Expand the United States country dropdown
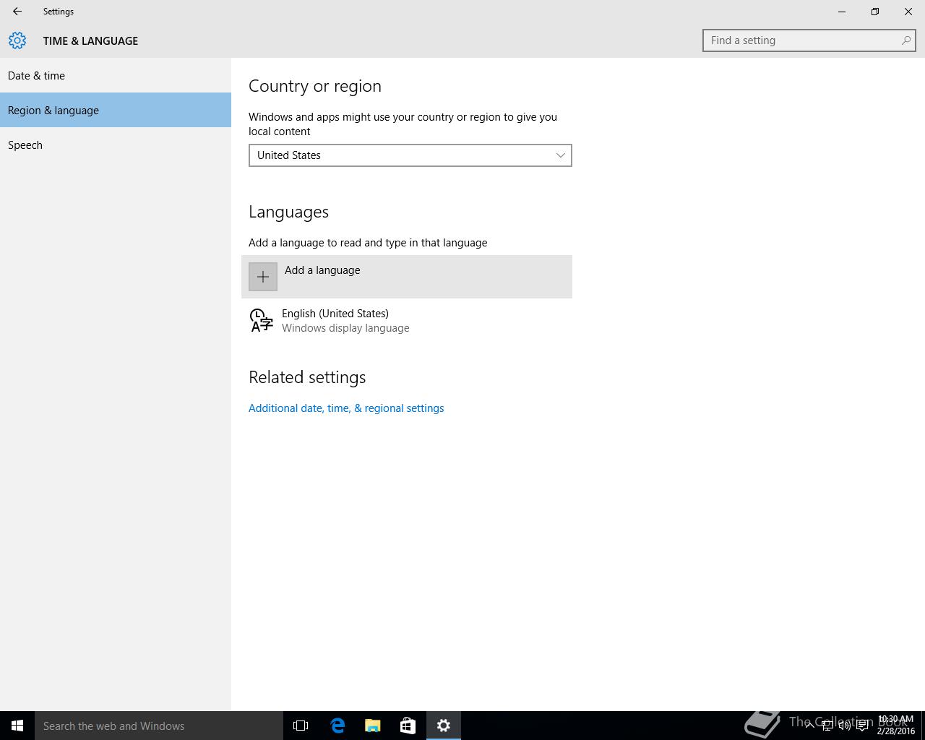 coord(410,155)
